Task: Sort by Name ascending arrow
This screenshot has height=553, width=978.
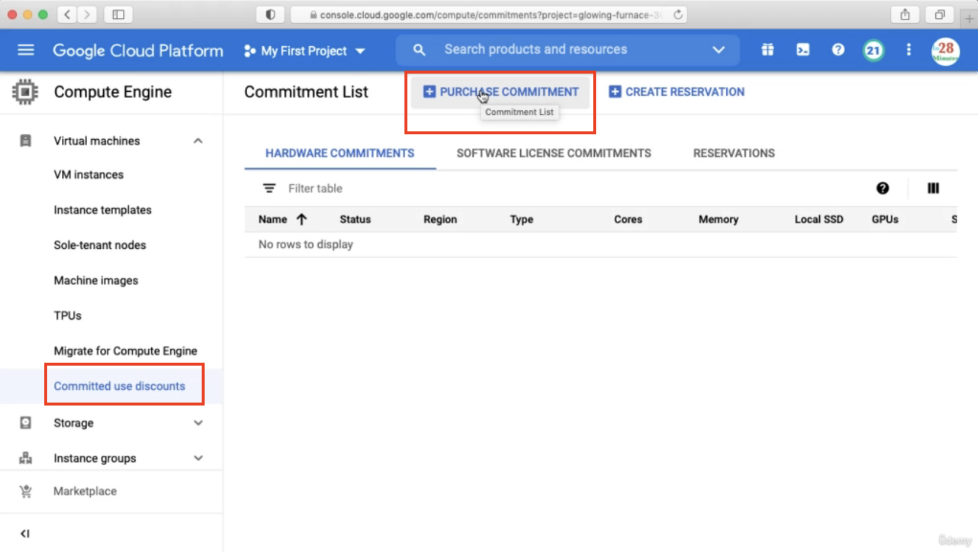Action: tap(301, 219)
